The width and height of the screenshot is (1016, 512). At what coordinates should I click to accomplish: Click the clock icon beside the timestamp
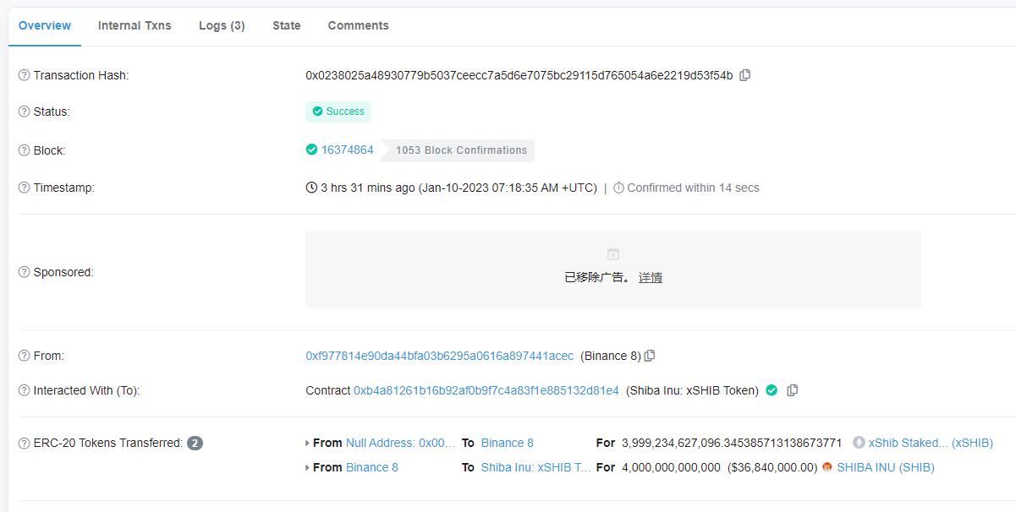click(x=310, y=187)
